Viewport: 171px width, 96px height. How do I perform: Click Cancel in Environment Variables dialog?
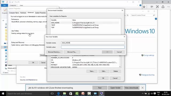click(115, 78)
